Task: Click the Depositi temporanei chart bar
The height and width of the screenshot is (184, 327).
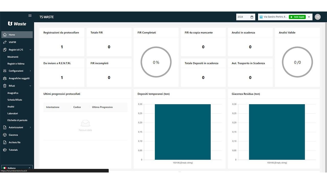Action: click(x=182, y=132)
